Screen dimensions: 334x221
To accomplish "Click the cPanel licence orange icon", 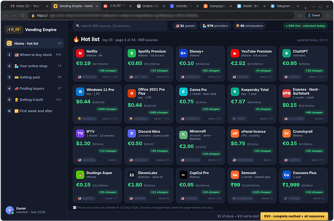I will pos(235,133).
